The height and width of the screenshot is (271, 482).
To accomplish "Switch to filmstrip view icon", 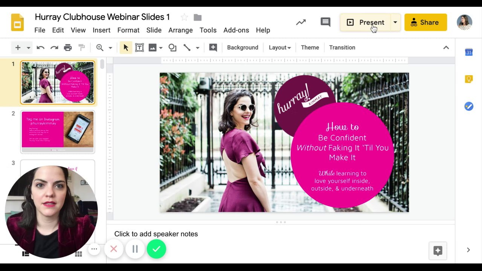I will pyautogui.click(x=26, y=254).
